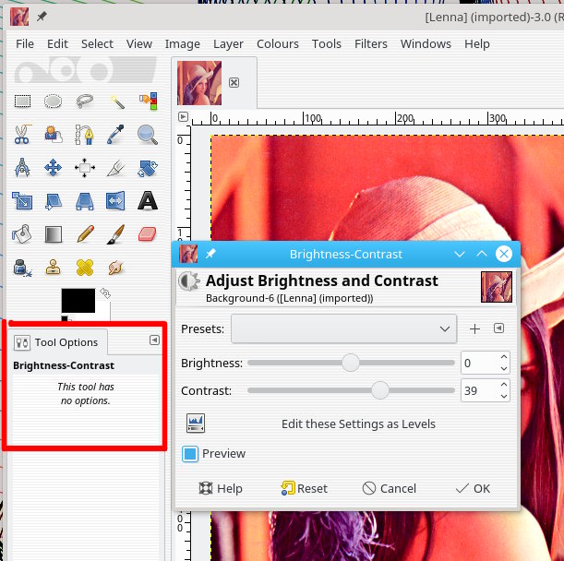Image resolution: width=564 pixels, height=561 pixels.
Task: Confirm adjustments with OK
Action: pyautogui.click(x=473, y=489)
